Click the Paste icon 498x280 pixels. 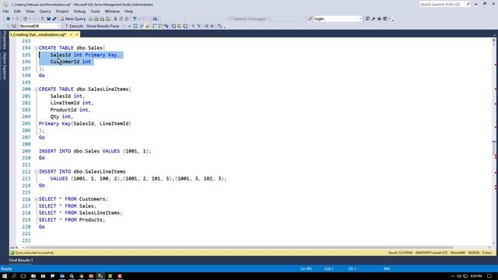[127, 19]
